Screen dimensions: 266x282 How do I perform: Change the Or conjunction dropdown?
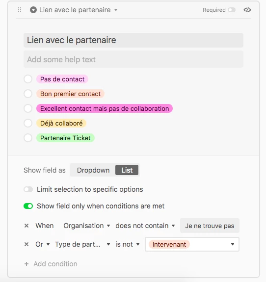coord(43,244)
